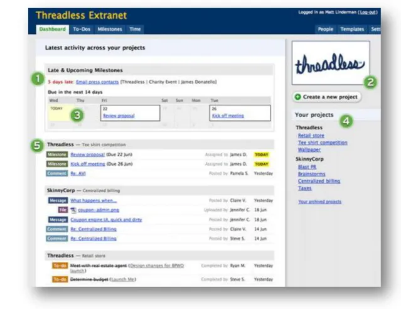
Task: Click the file icon beside coupon-admin.png
Action: (x=73, y=210)
